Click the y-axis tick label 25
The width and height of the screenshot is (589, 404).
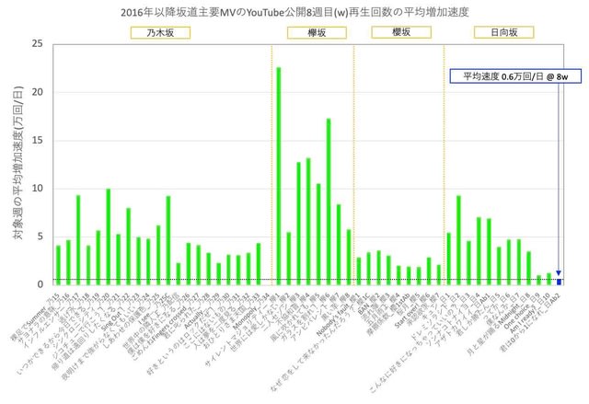click(x=38, y=44)
